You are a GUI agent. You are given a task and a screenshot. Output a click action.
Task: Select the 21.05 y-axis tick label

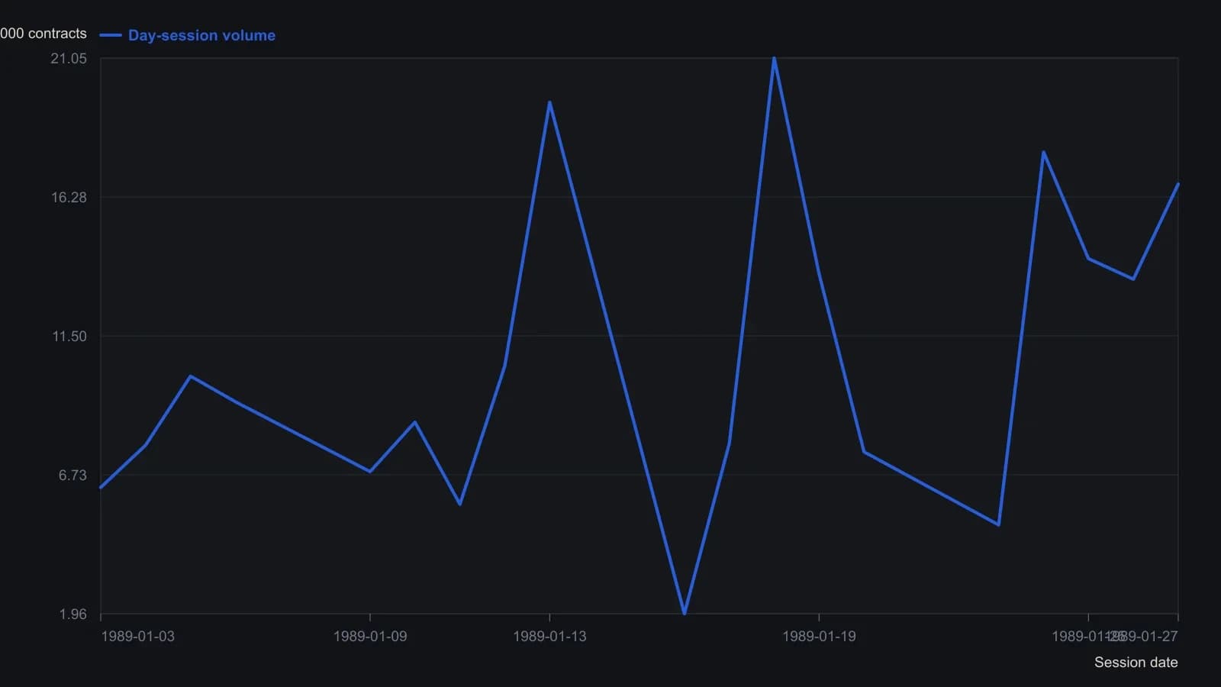pyautogui.click(x=69, y=59)
